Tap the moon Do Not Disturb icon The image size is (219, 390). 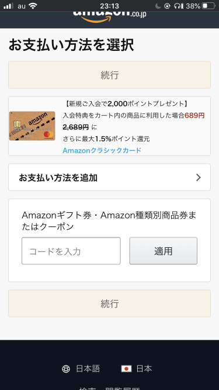158,6
